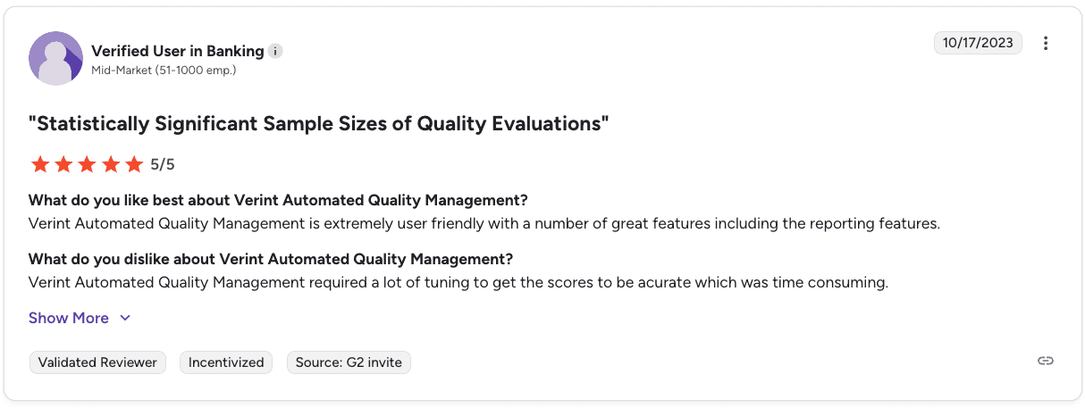Click the third rating star
The width and height of the screenshot is (1085, 408).
[x=87, y=164]
